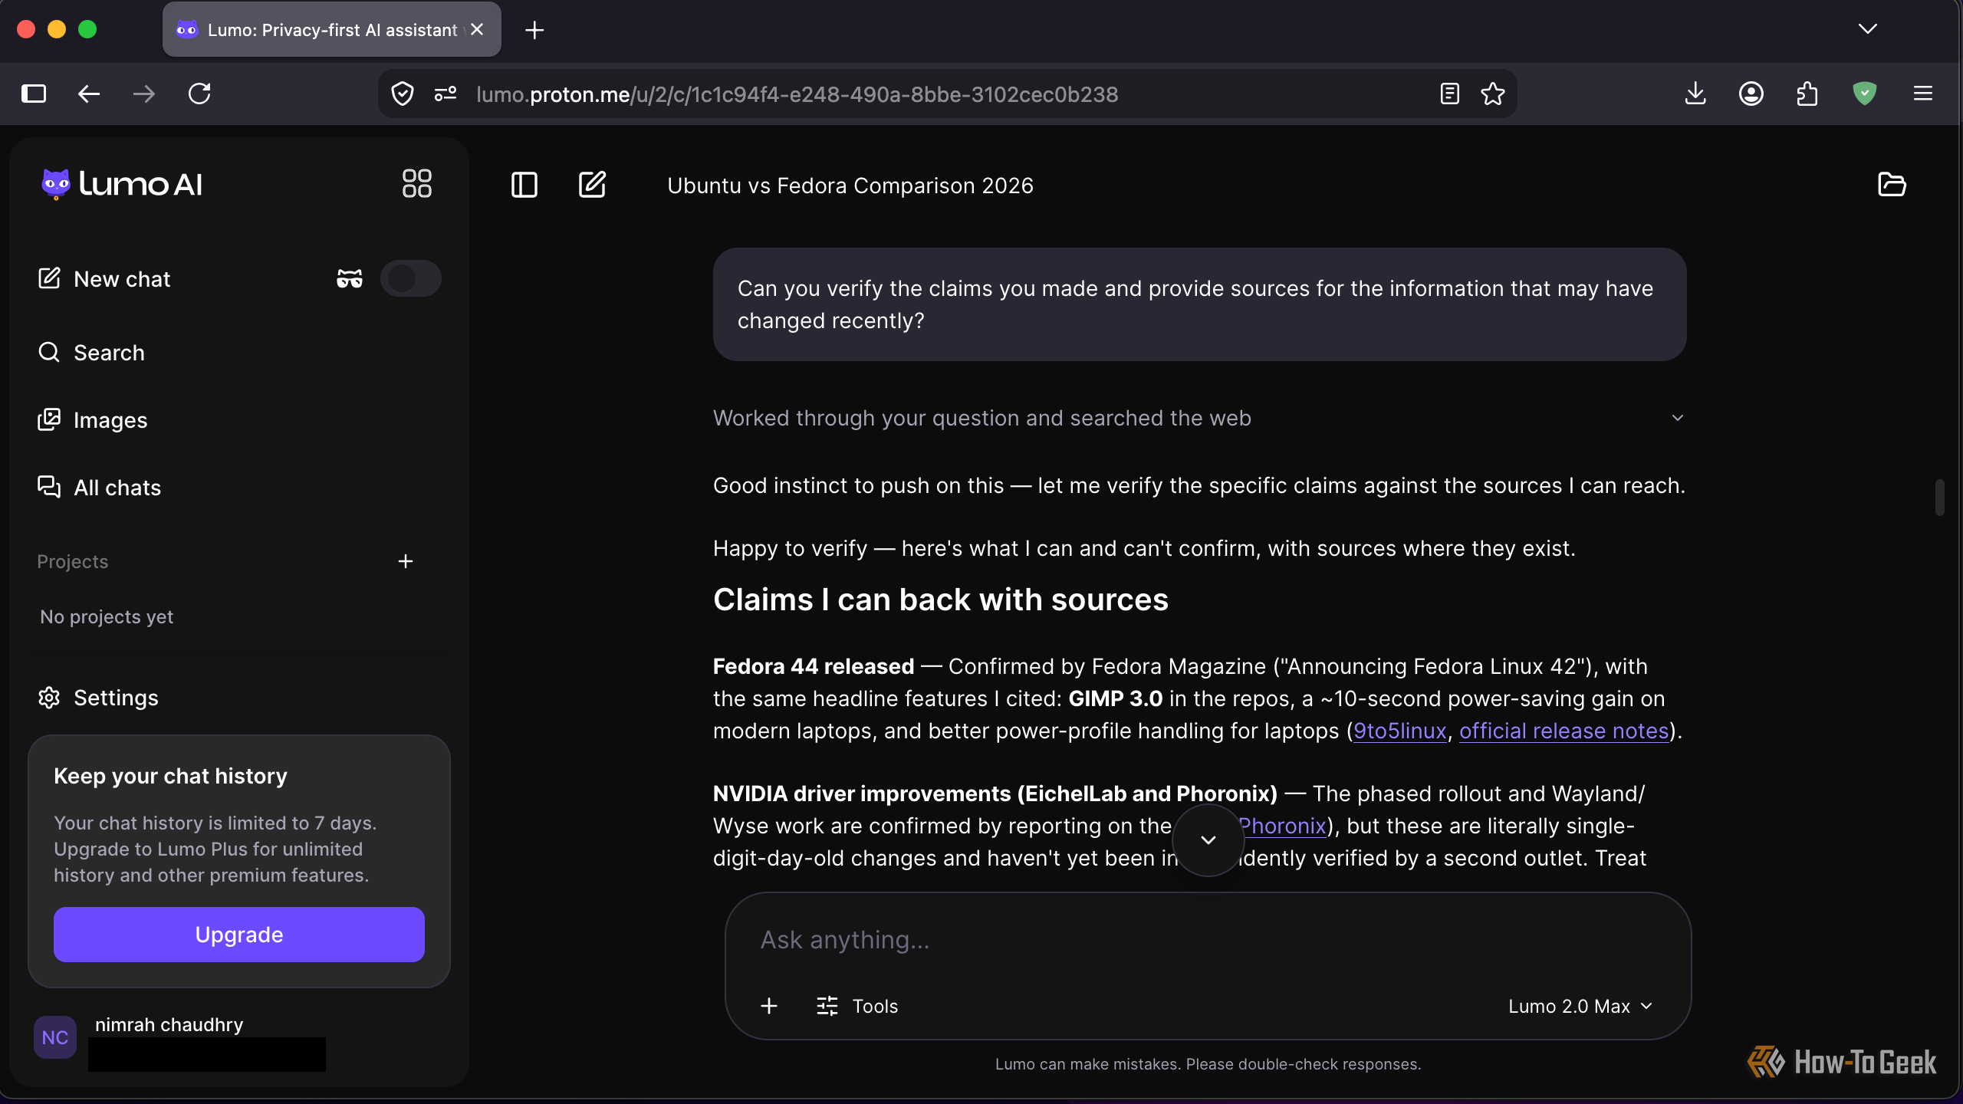Screen dimensions: 1963x1104
Task: Close the Lumo browser tab
Action: click(477, 29)
